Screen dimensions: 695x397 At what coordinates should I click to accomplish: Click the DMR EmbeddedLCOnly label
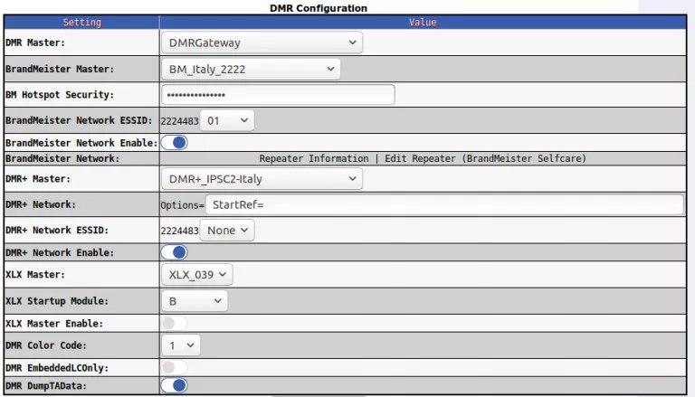coord(57,368)
